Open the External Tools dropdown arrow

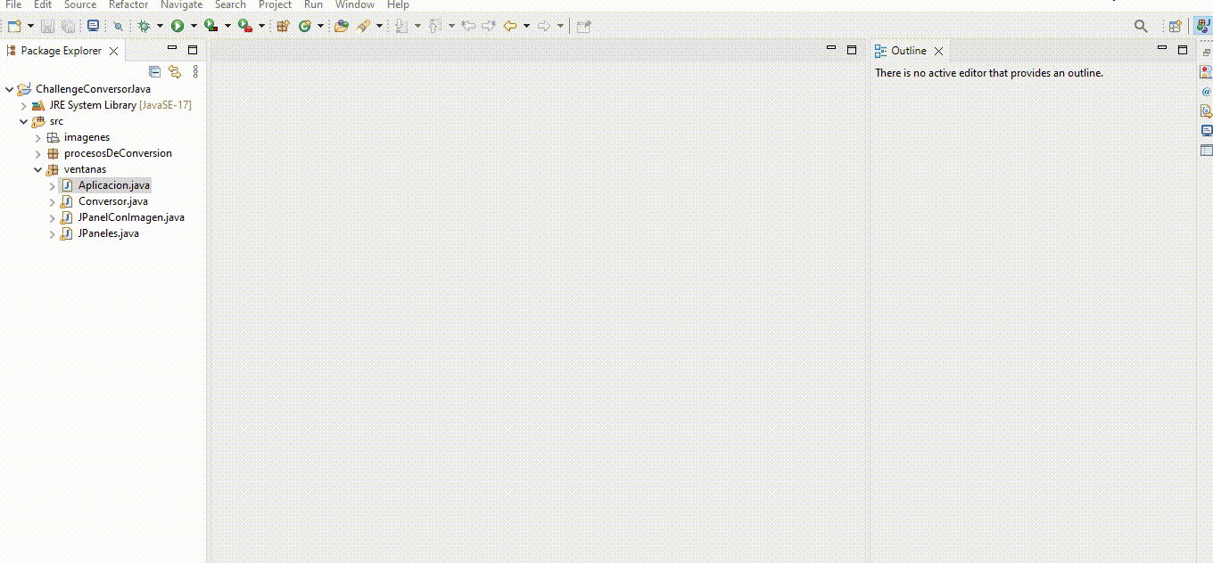[261, 26]
